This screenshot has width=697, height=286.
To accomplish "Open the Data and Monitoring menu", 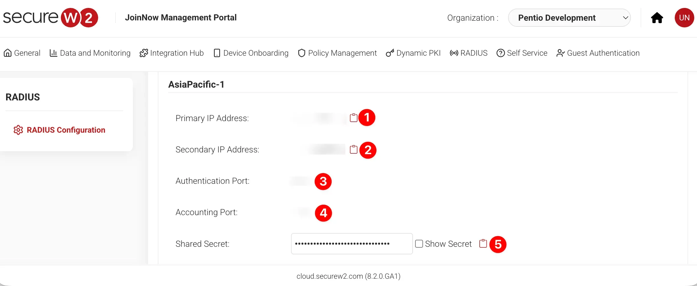I will [x=90, y=53].
